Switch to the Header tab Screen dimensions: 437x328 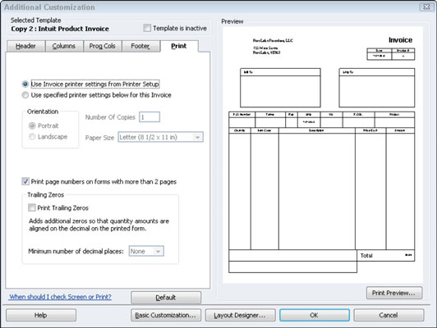pos(25,46)
